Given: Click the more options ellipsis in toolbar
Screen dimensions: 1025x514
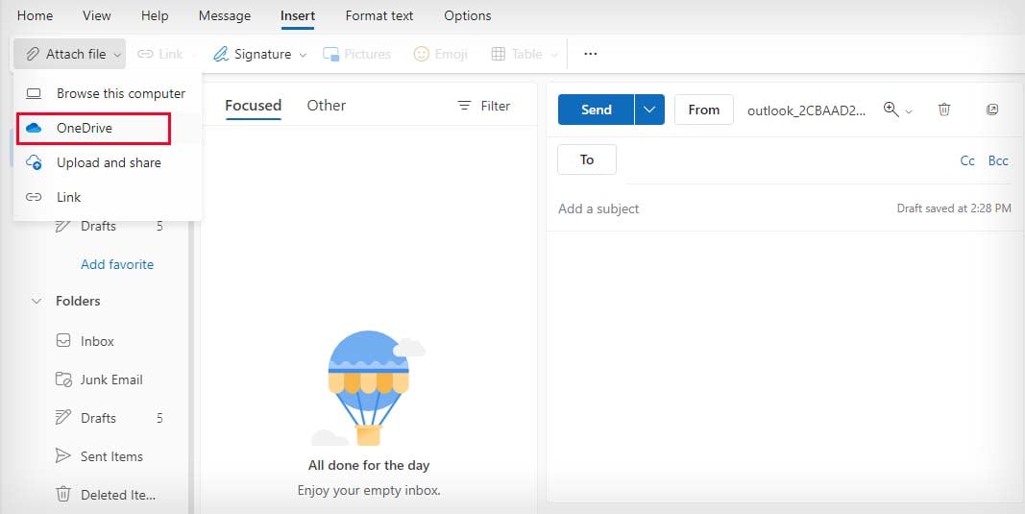Looking at the screenshot, I should [591, 55].
